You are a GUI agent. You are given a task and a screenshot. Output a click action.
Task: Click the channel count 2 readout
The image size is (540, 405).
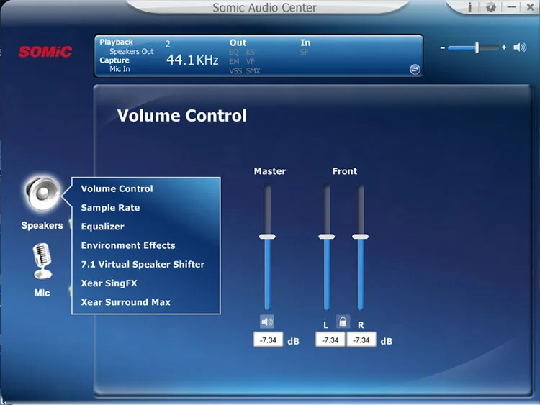click(168, 44)
